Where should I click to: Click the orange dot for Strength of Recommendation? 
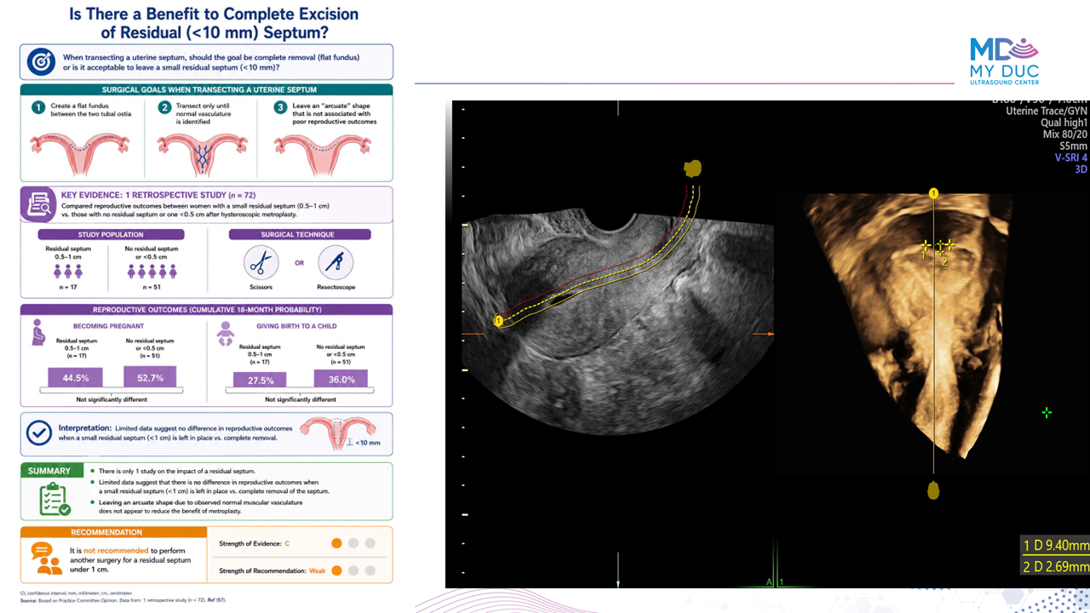pos(336,570)
